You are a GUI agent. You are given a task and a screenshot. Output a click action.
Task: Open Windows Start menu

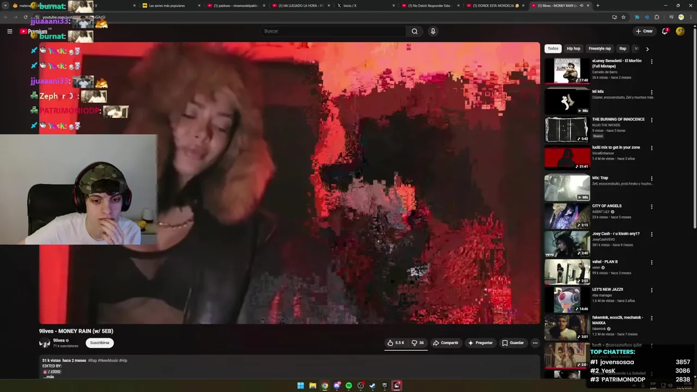tap(301, 385)
